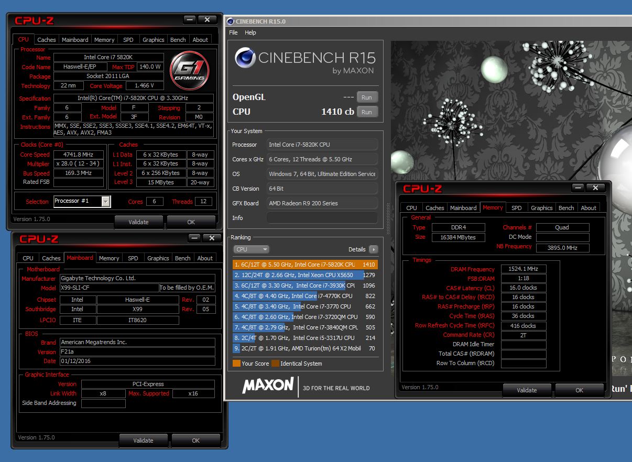Click Validate in the CPU tab window
Image resolution: width=632 pixels, height=462 pixels.
point(138,222)
